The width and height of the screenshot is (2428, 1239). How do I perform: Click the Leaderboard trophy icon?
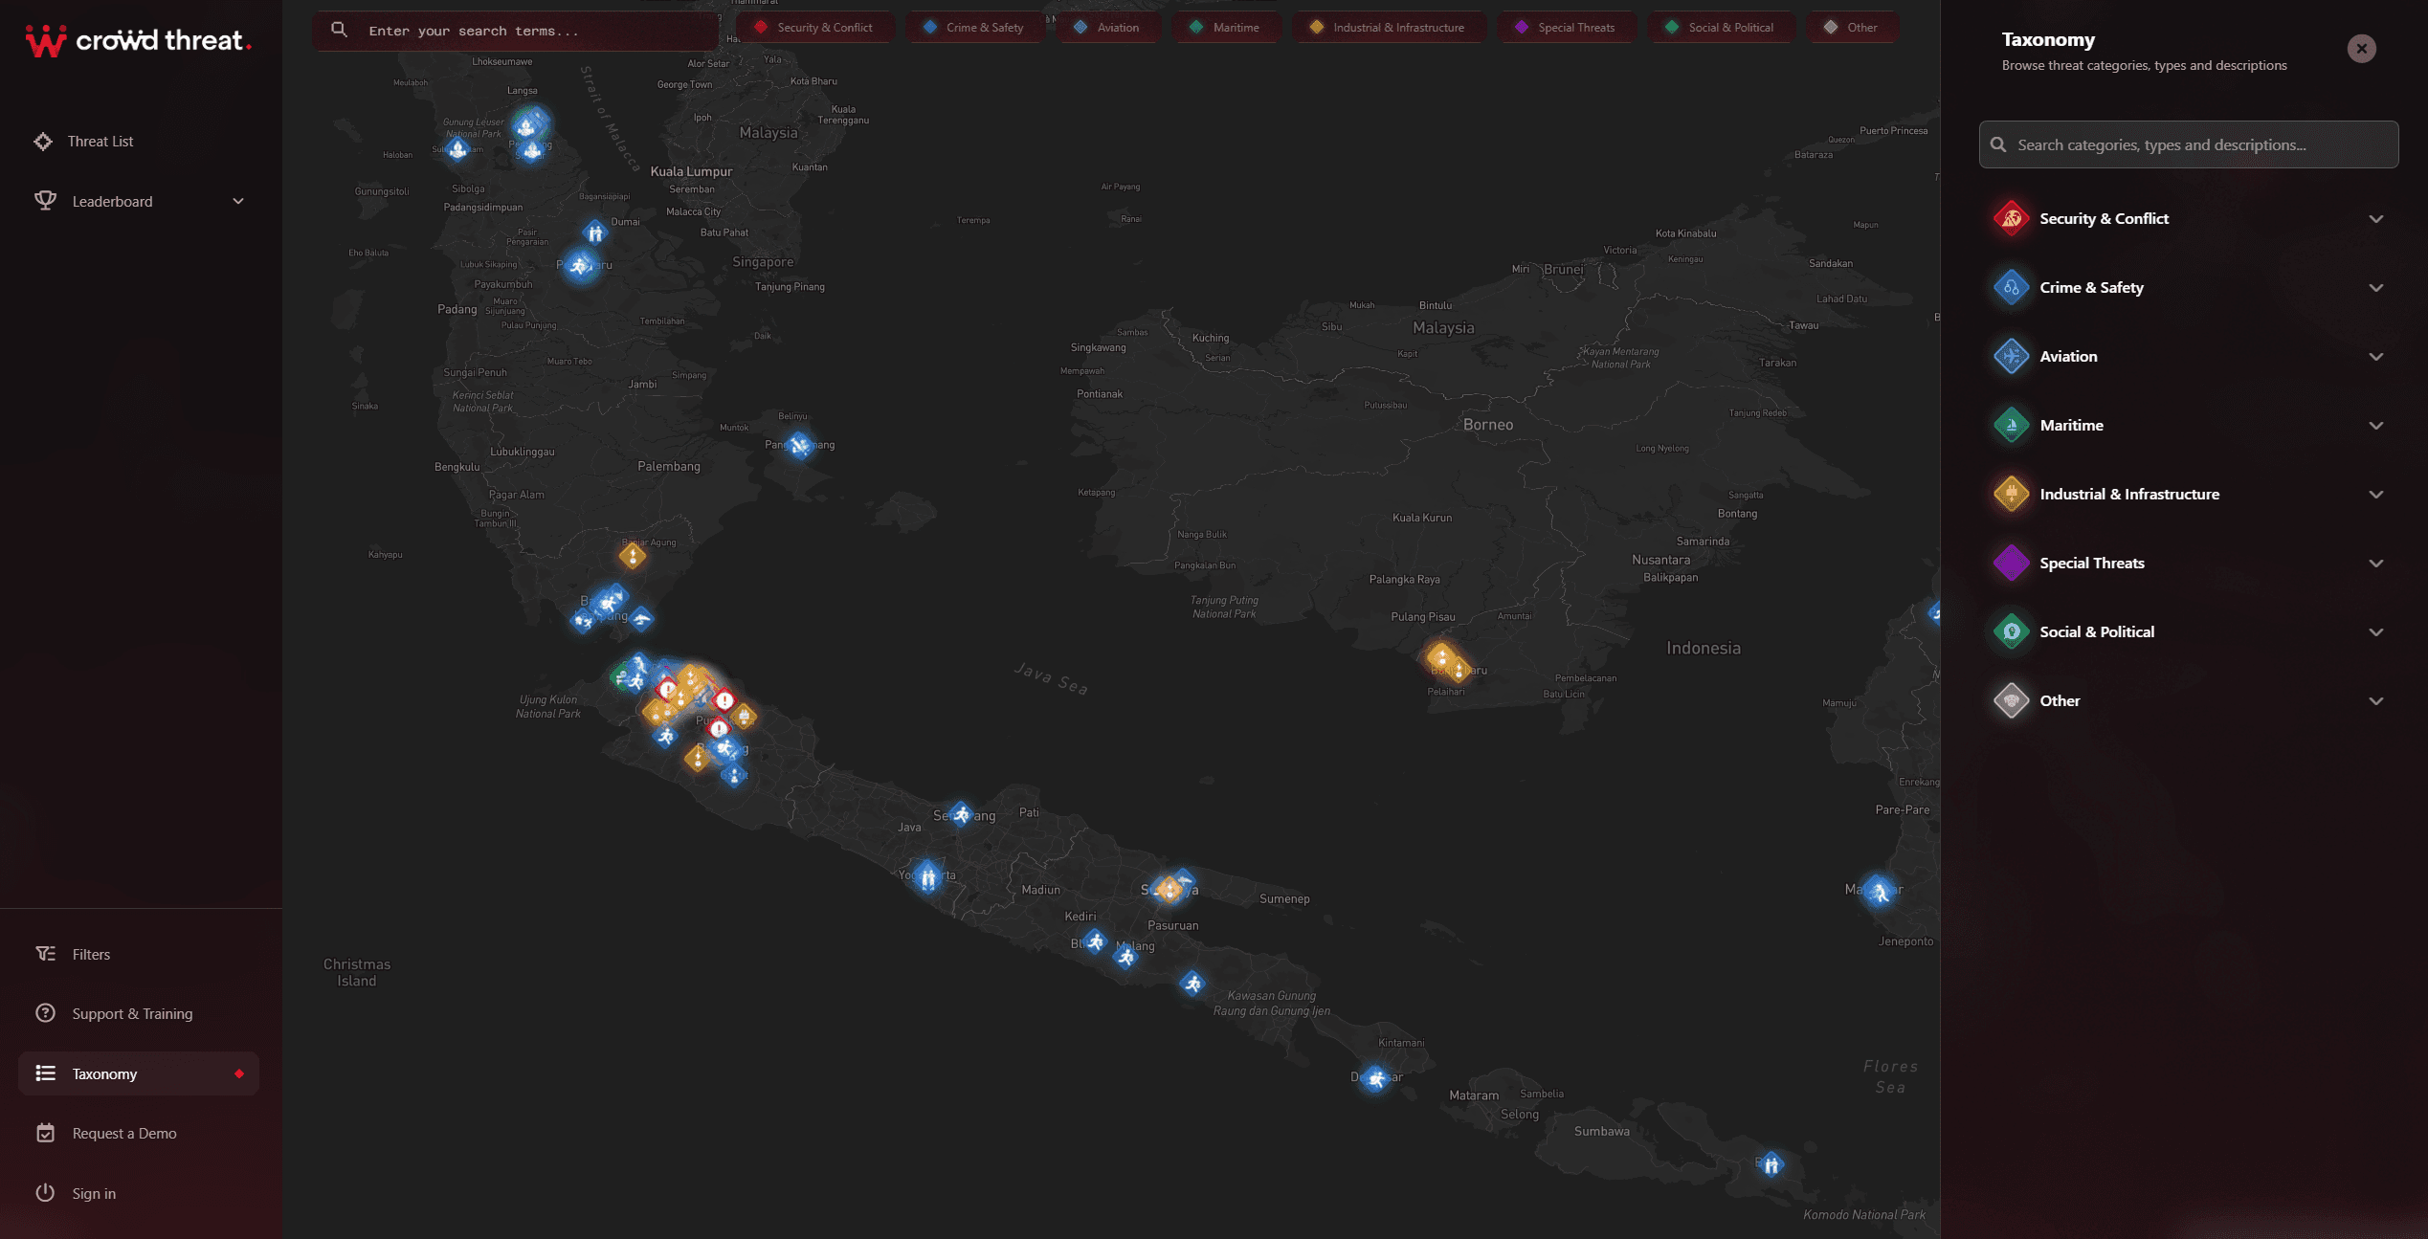pos(45,201)
